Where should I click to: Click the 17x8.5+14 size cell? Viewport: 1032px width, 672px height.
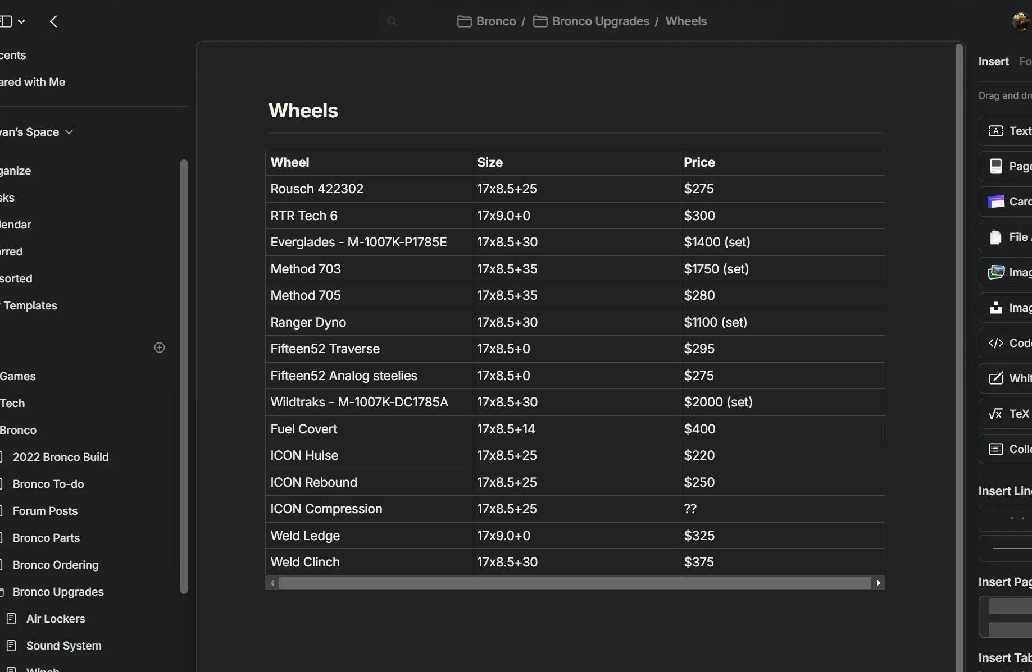575,429
